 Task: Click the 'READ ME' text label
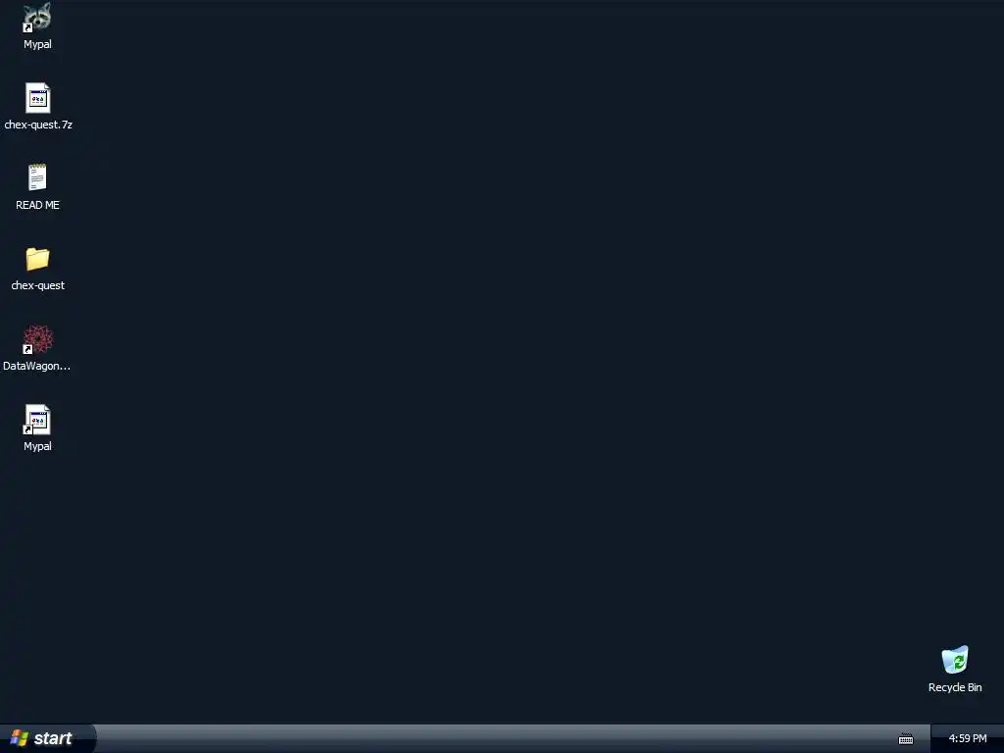37,205
